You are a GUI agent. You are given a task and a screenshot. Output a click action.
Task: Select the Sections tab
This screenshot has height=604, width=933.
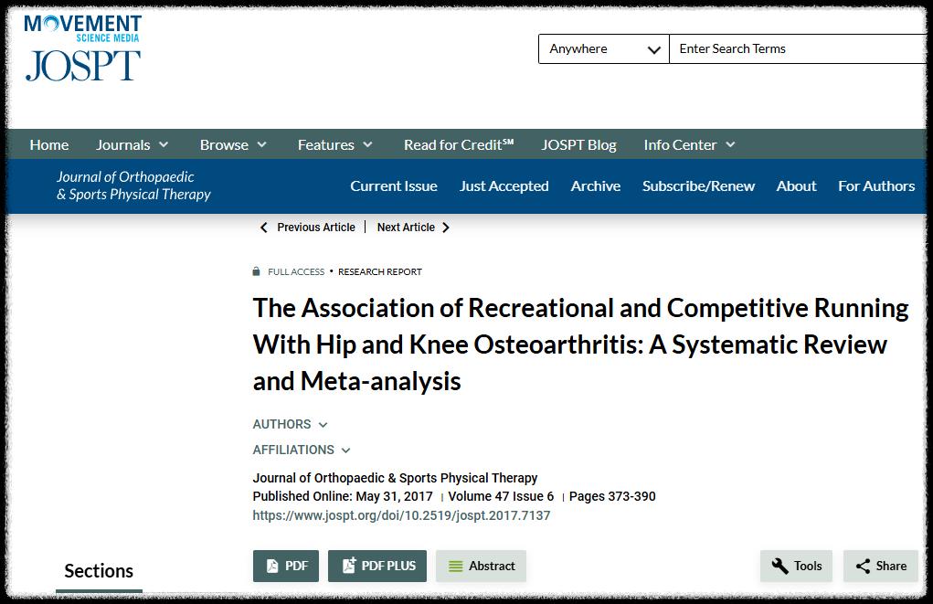99,571
